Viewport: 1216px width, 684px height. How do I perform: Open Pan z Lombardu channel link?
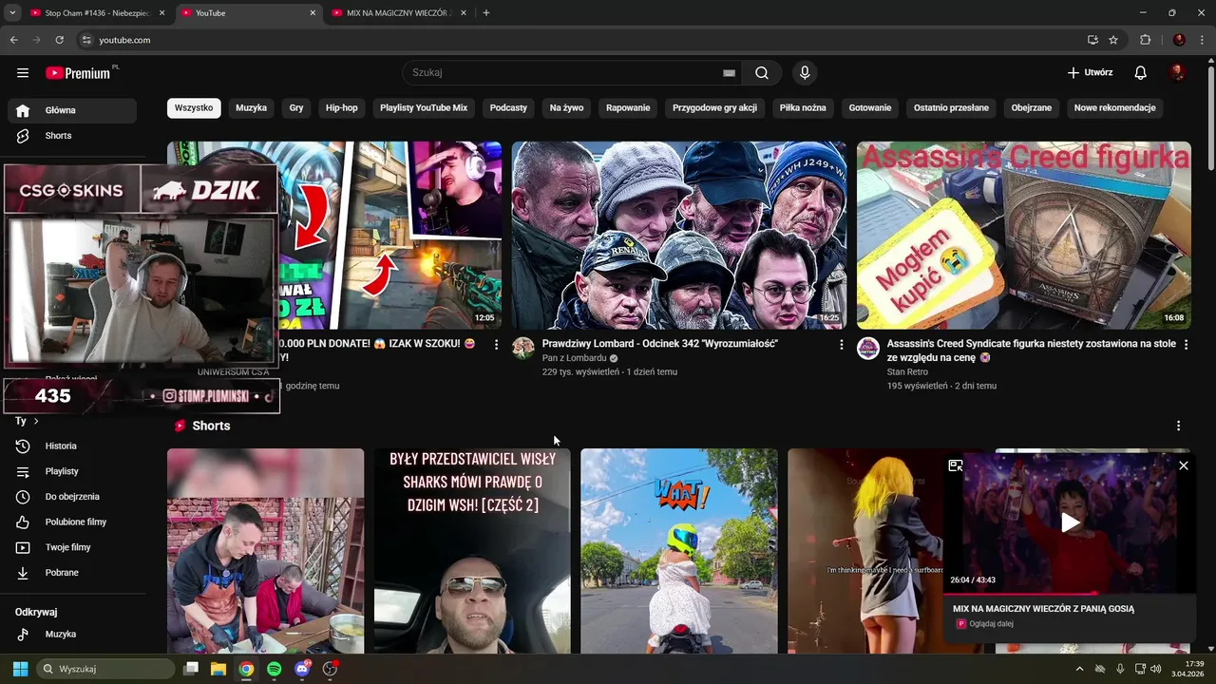pyautogui.click(x=574, y=358)
